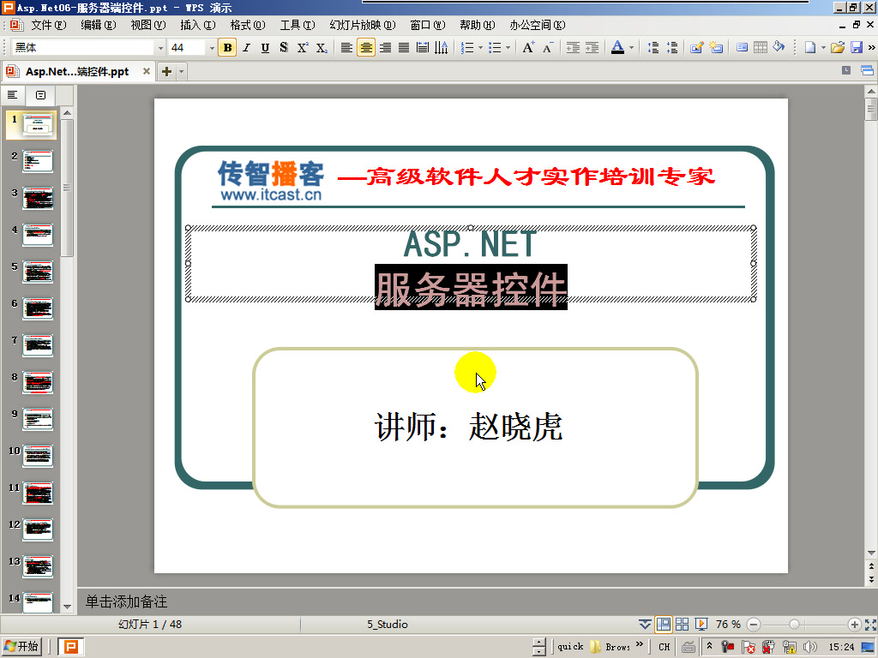878x658 pixels.
Task: Apply underline formatting to selected text
Action: click(x=264, y=47)
